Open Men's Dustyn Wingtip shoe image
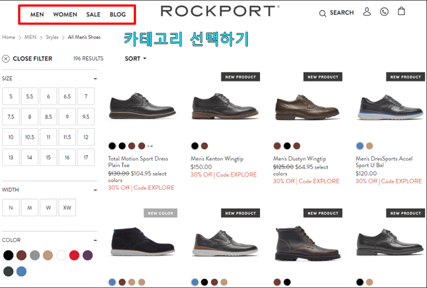The image size is (427, 288). coord(307,107)
